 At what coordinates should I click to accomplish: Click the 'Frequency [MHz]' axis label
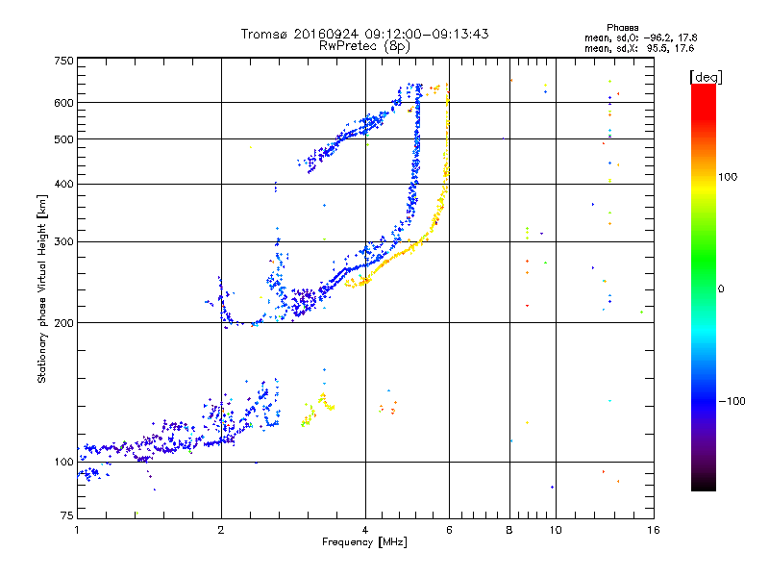[x=364, y=542]
